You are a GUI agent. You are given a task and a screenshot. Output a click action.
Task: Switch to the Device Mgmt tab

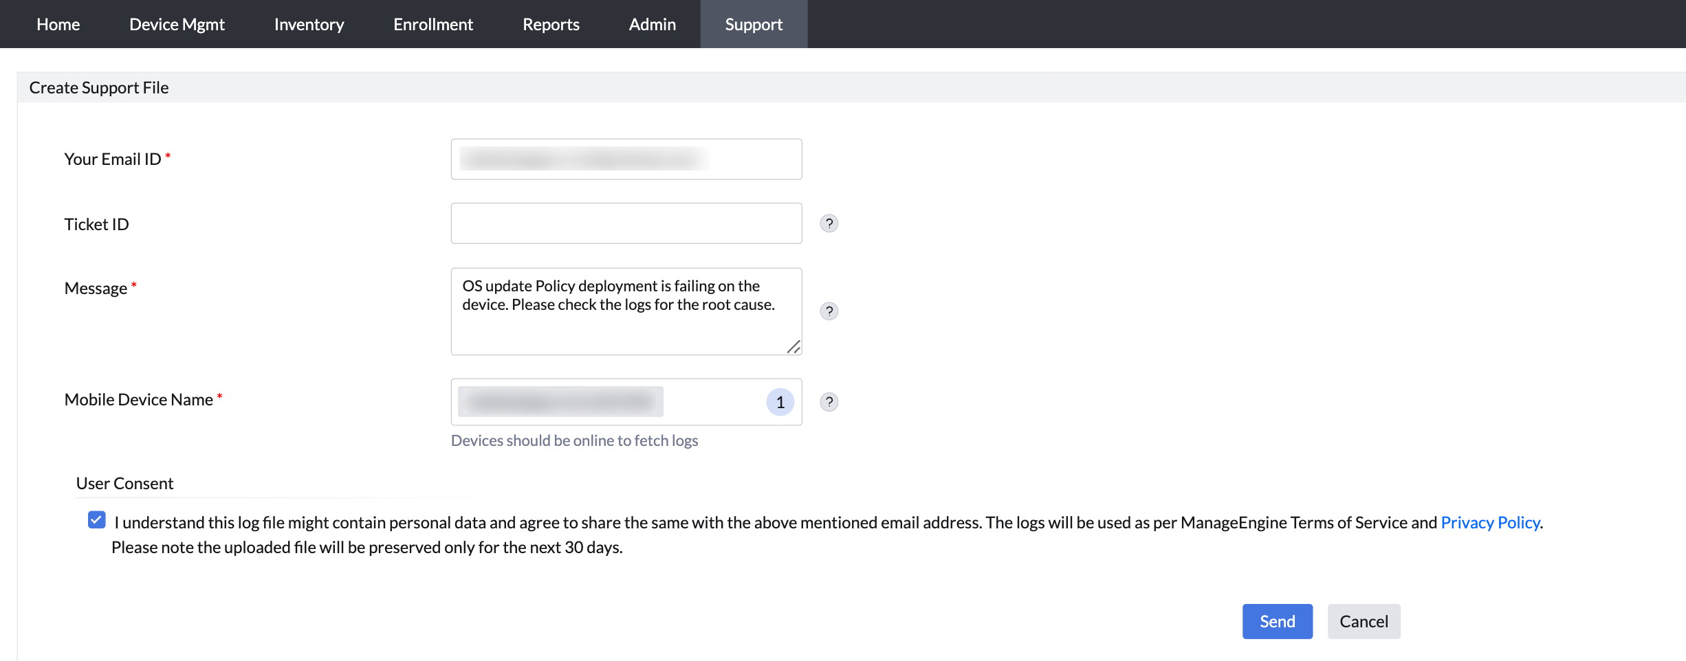[177, 24]
